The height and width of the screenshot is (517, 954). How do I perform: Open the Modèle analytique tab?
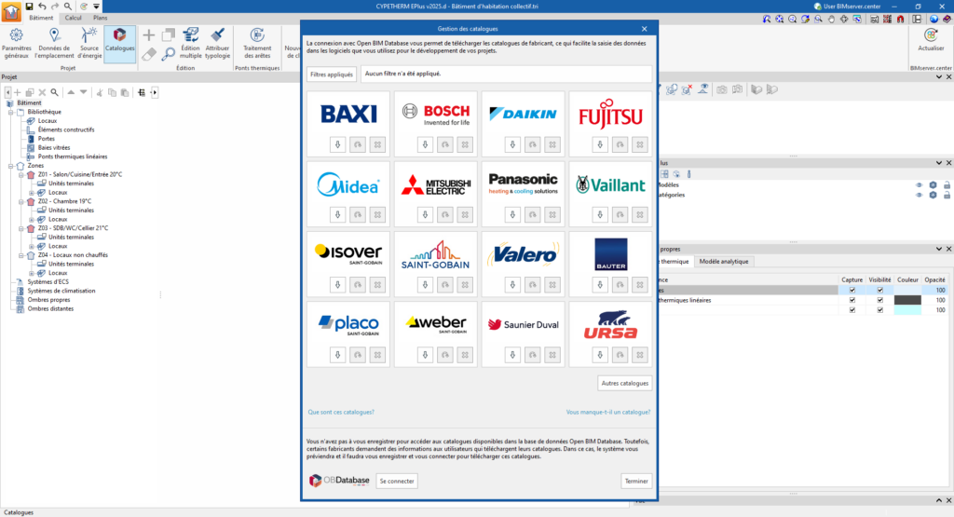click(x=723, y=262)
